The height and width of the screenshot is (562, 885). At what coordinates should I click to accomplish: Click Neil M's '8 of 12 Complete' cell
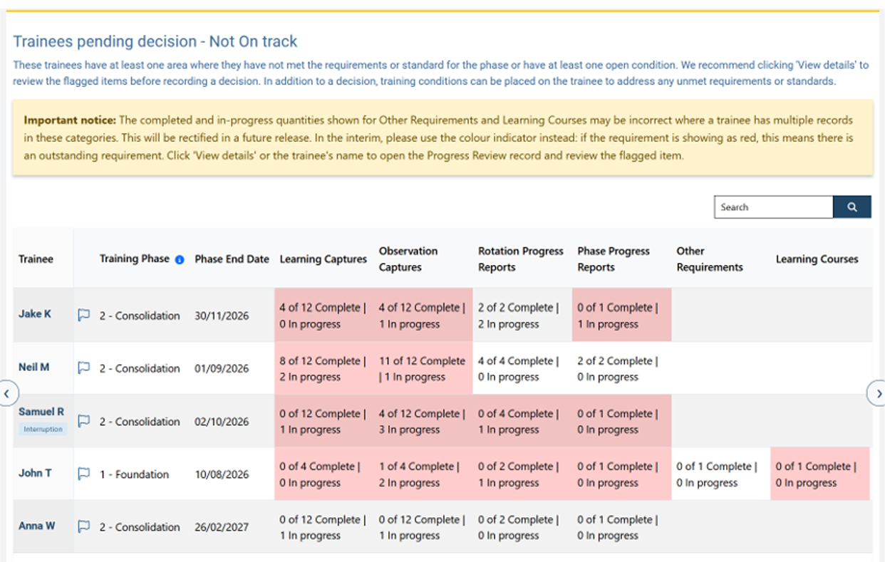point(324,368)
